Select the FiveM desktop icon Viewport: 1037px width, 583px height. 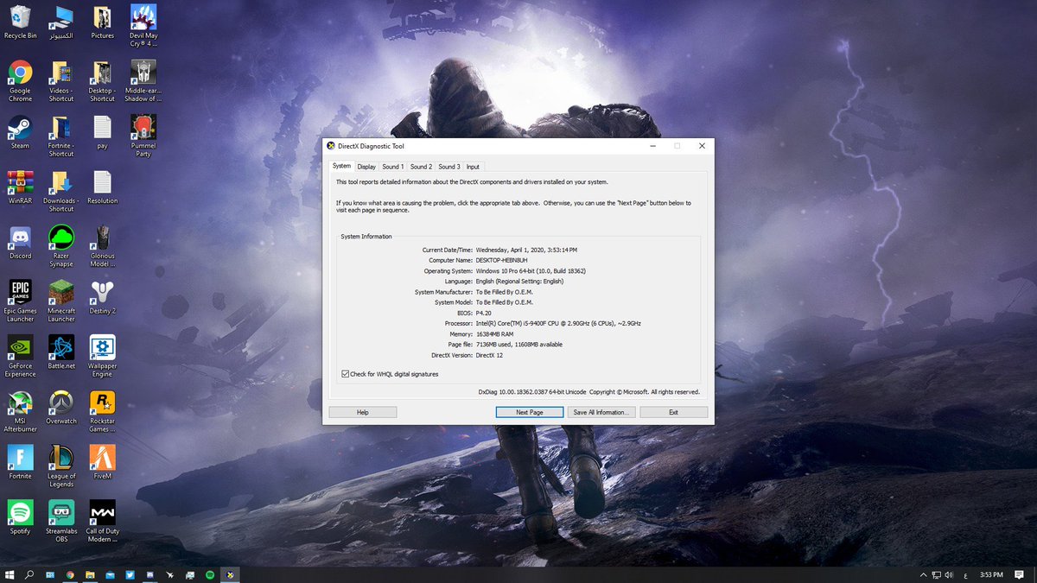102,462
